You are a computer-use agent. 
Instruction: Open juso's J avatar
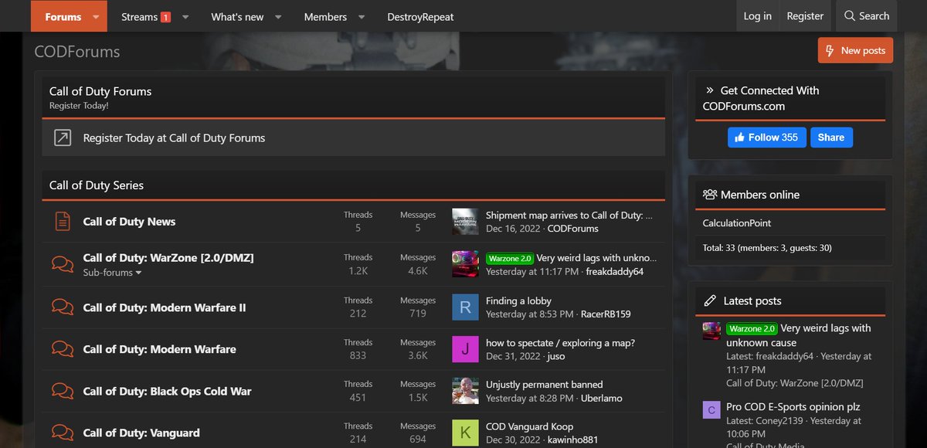click(x=465, y=349)
